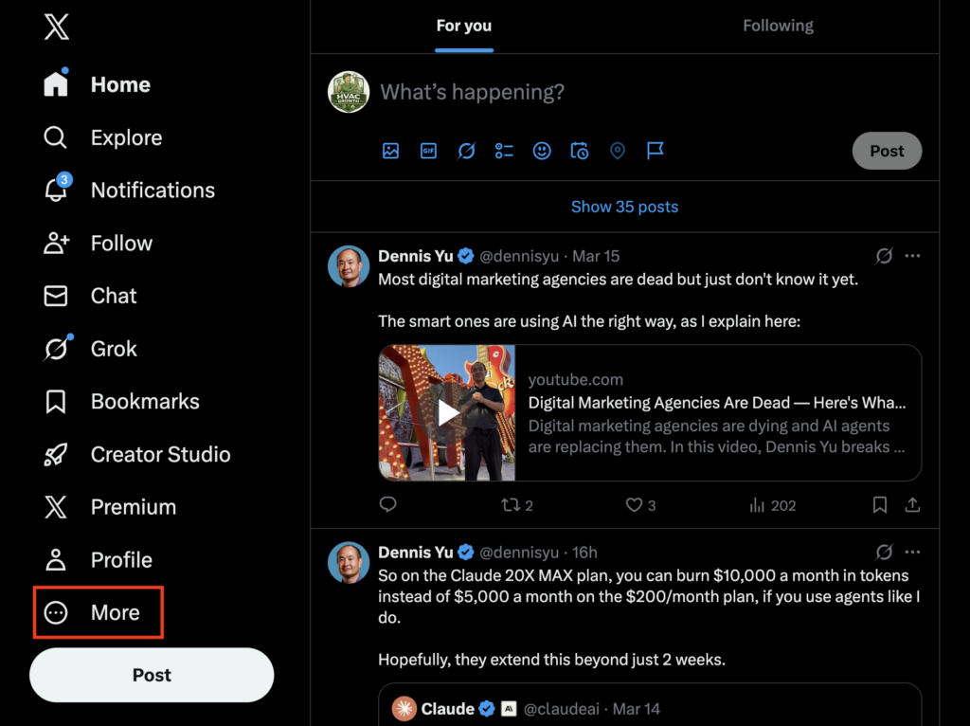Like the digital marketing agencies post
This screenshot has width=970, height=726.
[635, 505]
